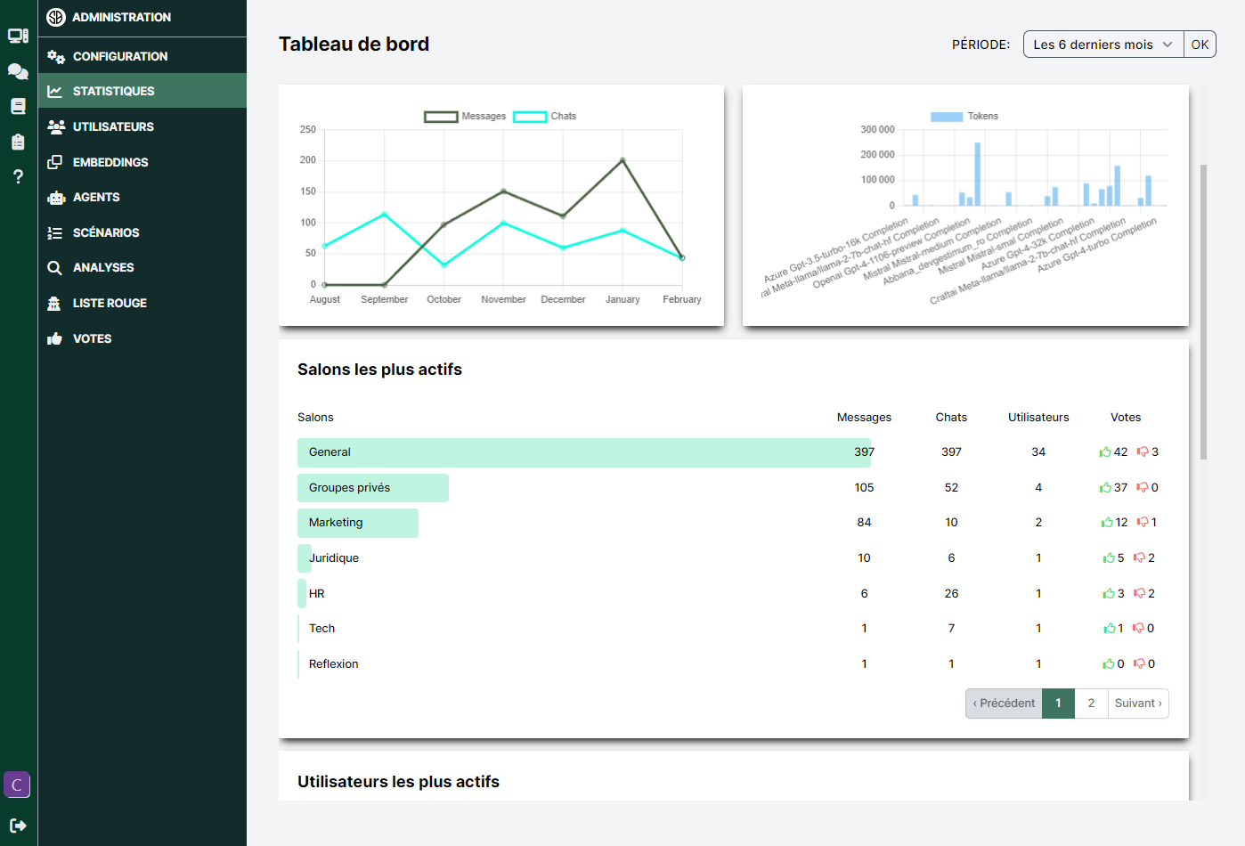Click the thumbs-up icon in General row
Image resolution: width=1245 pixels, height=846 pixels.
(1104, 452)
